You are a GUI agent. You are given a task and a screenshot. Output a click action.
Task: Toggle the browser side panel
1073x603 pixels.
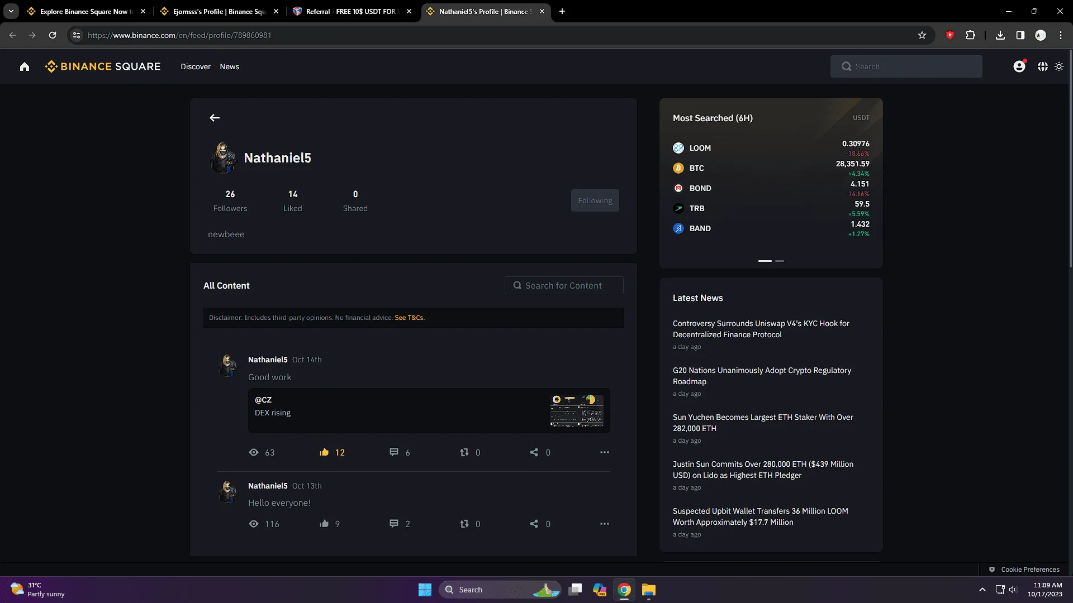point(1020,35)
